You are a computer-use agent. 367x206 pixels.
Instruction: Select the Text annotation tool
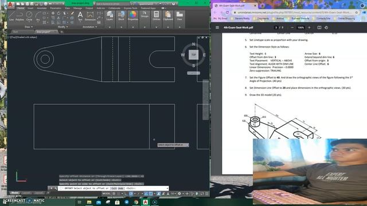click(80, 16)
